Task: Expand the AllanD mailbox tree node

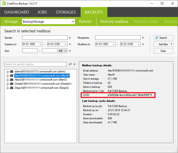Action: [x=8, y=80]
